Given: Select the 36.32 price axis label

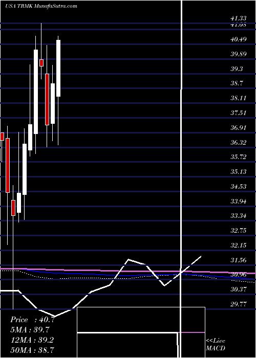Looking at the screenshot, I should (x=239, y=143).
